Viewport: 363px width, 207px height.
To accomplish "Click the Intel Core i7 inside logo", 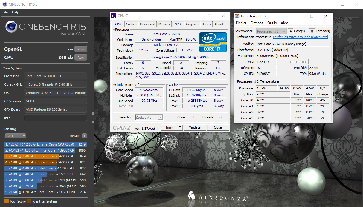I will (x=213, y=42).
